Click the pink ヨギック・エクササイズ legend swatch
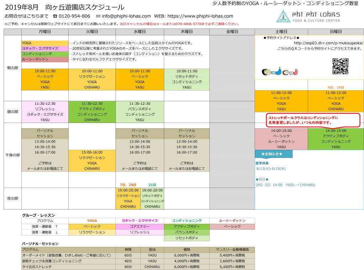The image size is (364, 270). 45,48
